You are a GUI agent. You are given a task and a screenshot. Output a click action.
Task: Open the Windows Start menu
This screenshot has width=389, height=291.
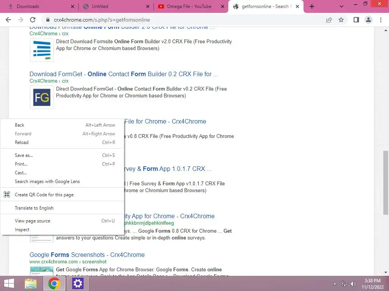[9, 283]
